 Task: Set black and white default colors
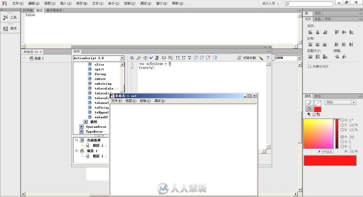309,114
